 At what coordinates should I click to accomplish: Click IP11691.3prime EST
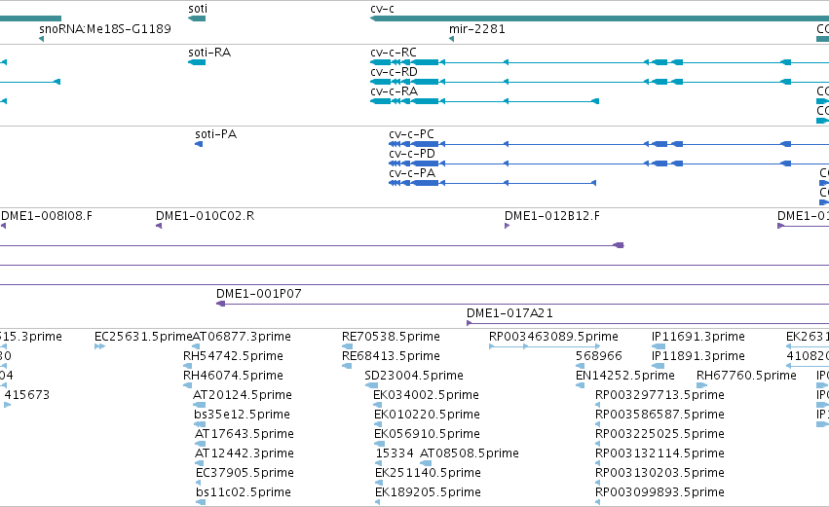point(659,346)
